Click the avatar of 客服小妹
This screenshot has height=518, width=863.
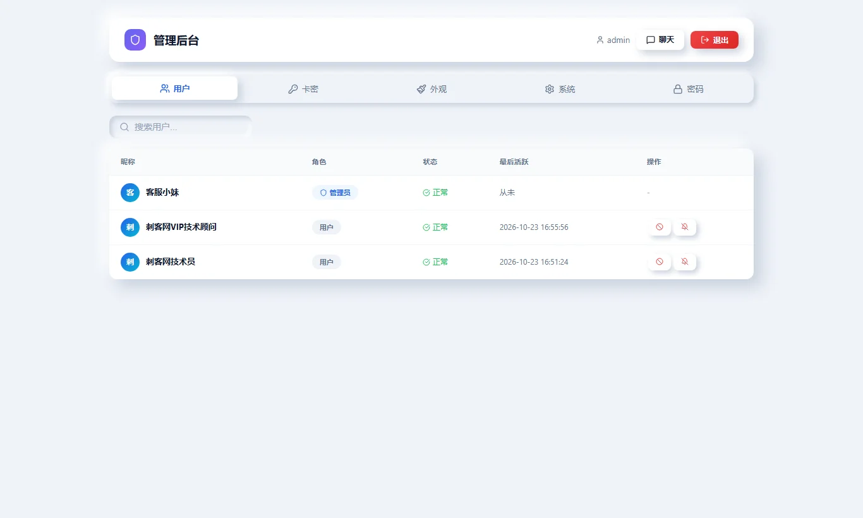click(130, 193)
